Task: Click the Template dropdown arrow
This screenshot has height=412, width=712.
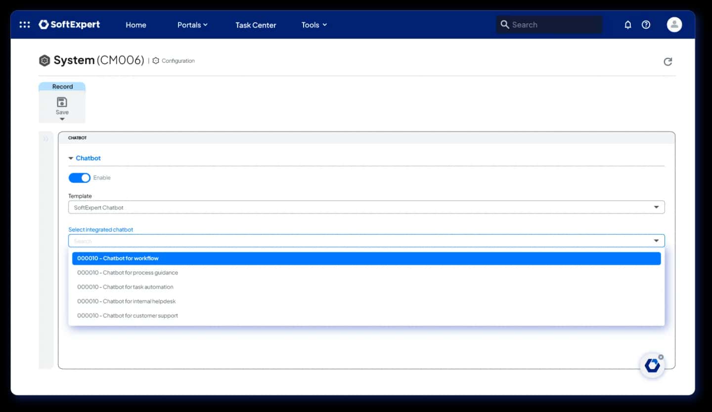Action: tap(656, 207)
